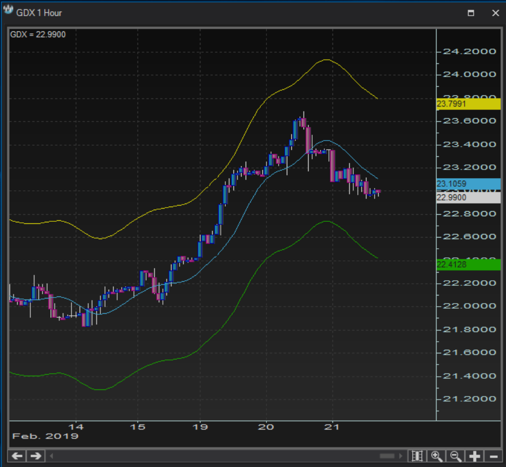Click the 22.0000 price axis label
Screen dimensions: 506x467
tap(469, 306)
